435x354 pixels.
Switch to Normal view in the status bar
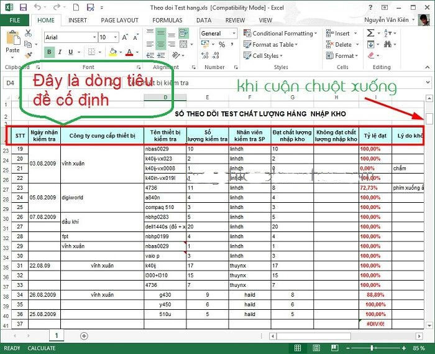pos(298,348)
